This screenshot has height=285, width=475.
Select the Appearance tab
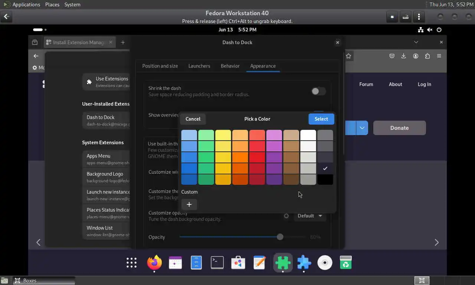[263, 66]
